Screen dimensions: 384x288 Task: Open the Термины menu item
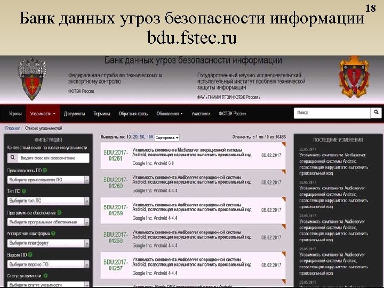(102, 114)
